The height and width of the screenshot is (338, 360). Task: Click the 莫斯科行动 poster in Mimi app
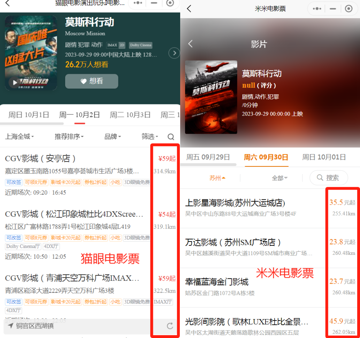211,97
